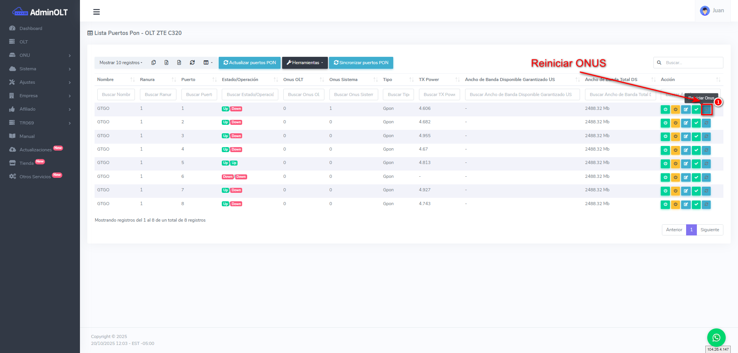Click the green power icon for port 2

point(665,123)
